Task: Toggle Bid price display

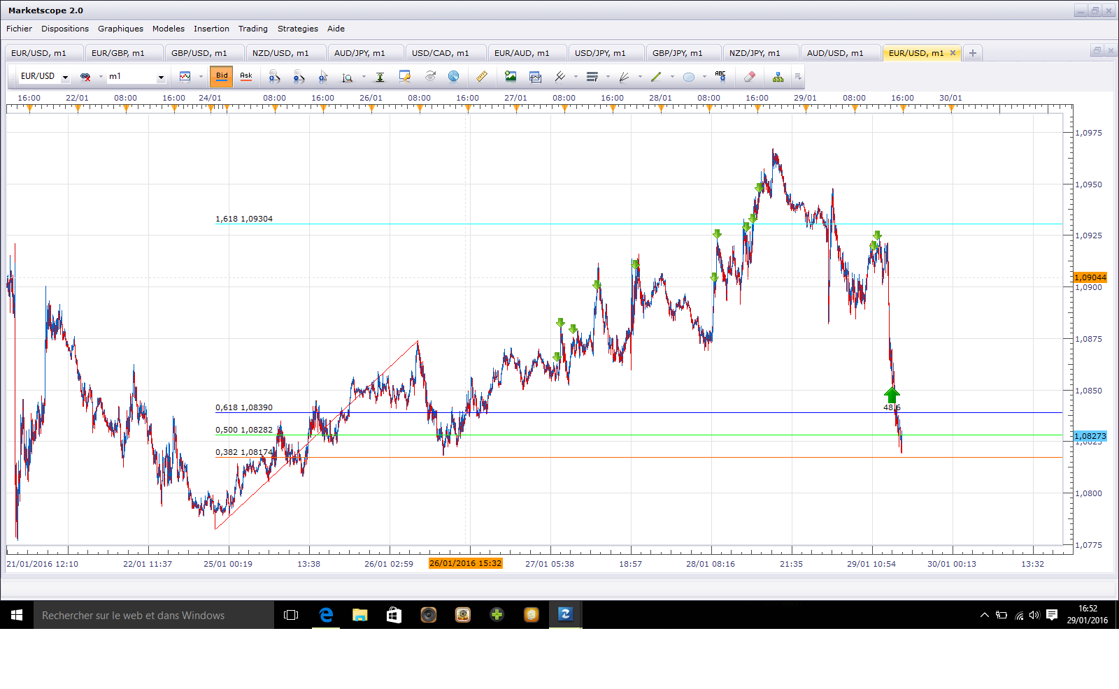Action: coord(222,76)
